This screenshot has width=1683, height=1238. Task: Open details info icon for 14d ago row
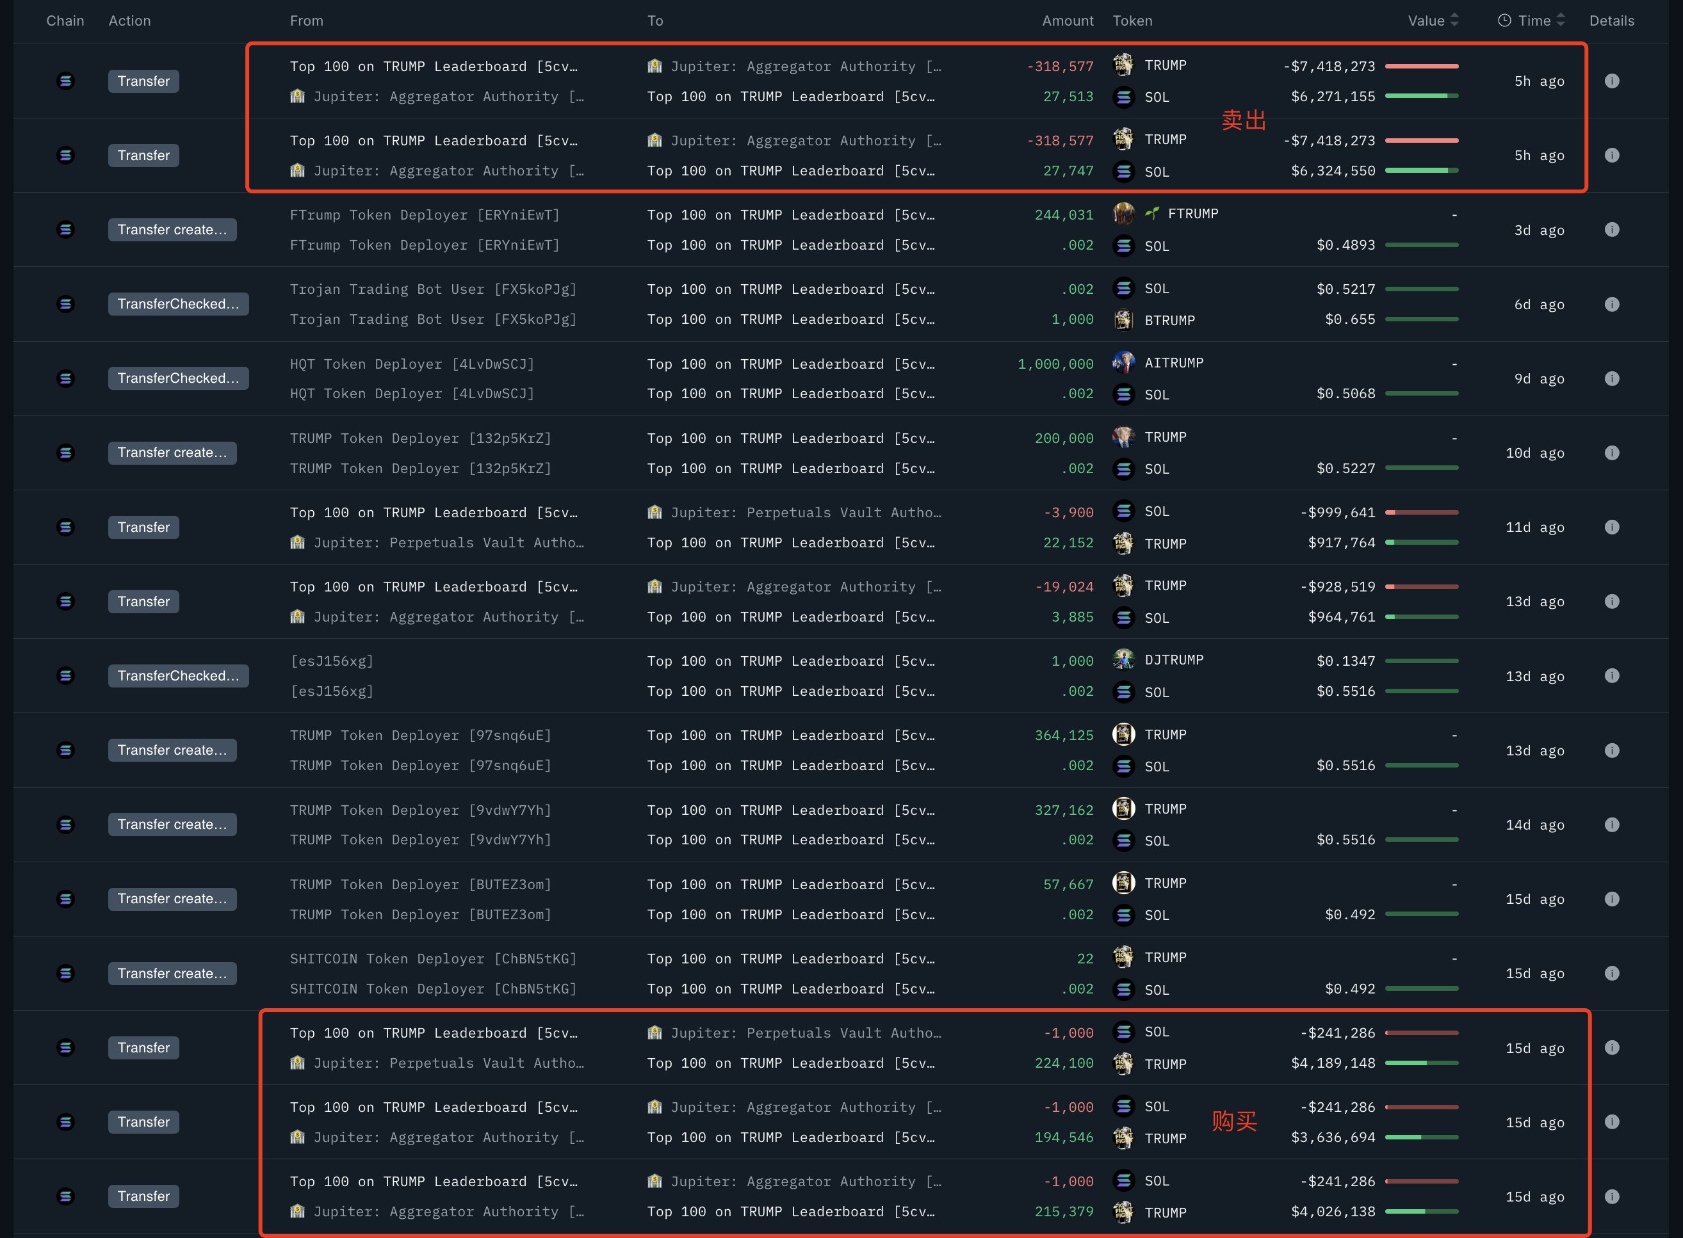[x=1612, y=824]
